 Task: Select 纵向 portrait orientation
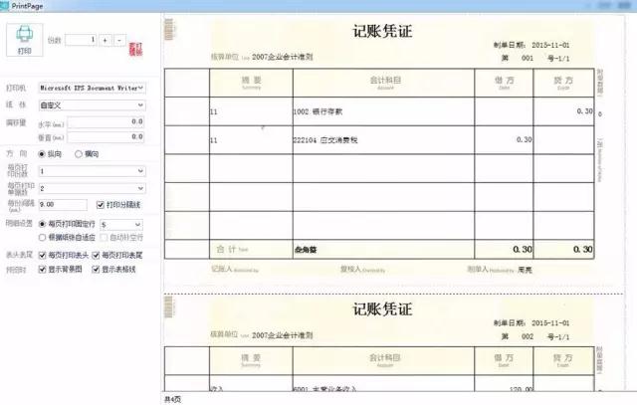tap(42, 154)
